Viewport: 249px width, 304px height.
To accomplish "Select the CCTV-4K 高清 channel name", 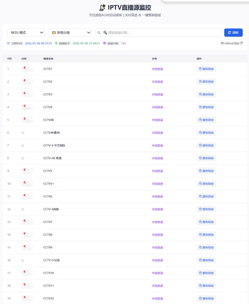I will click(52, 158).
